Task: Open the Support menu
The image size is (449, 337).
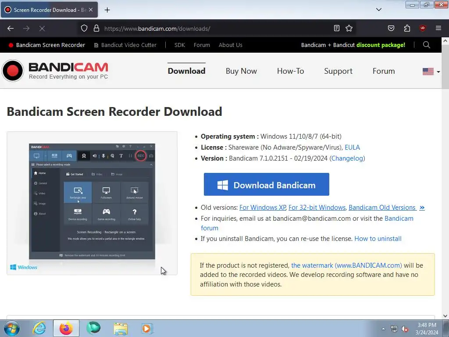Action: pyautogui.click(x=338, y=71)
